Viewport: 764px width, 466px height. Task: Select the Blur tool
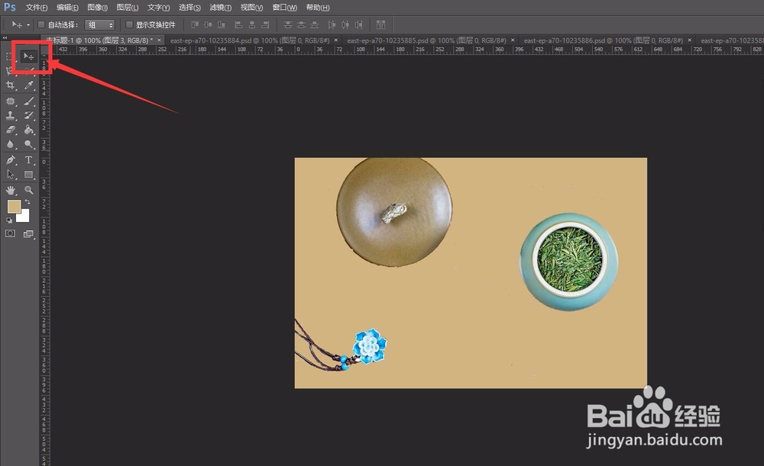tap(10, 144)
